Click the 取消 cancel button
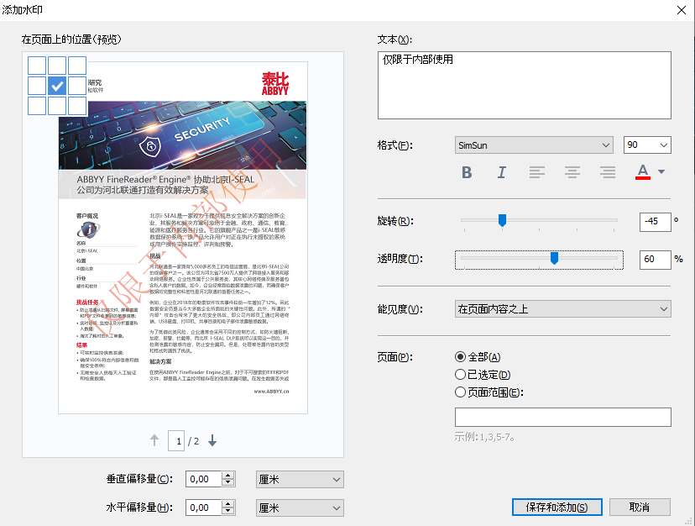The height and width of the screenshot is (526, 695). tap(640, 508)
